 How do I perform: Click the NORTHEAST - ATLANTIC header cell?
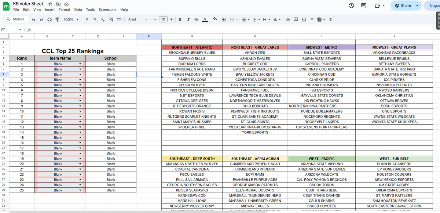pos(192,47)
